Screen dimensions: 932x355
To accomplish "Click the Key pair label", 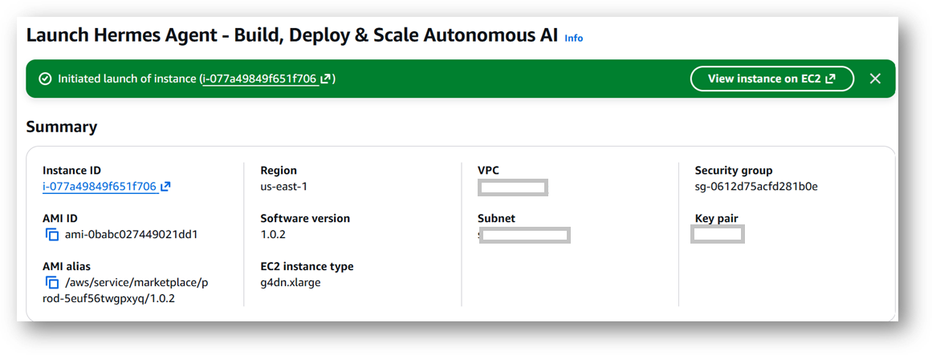I will tap(716, 219).
